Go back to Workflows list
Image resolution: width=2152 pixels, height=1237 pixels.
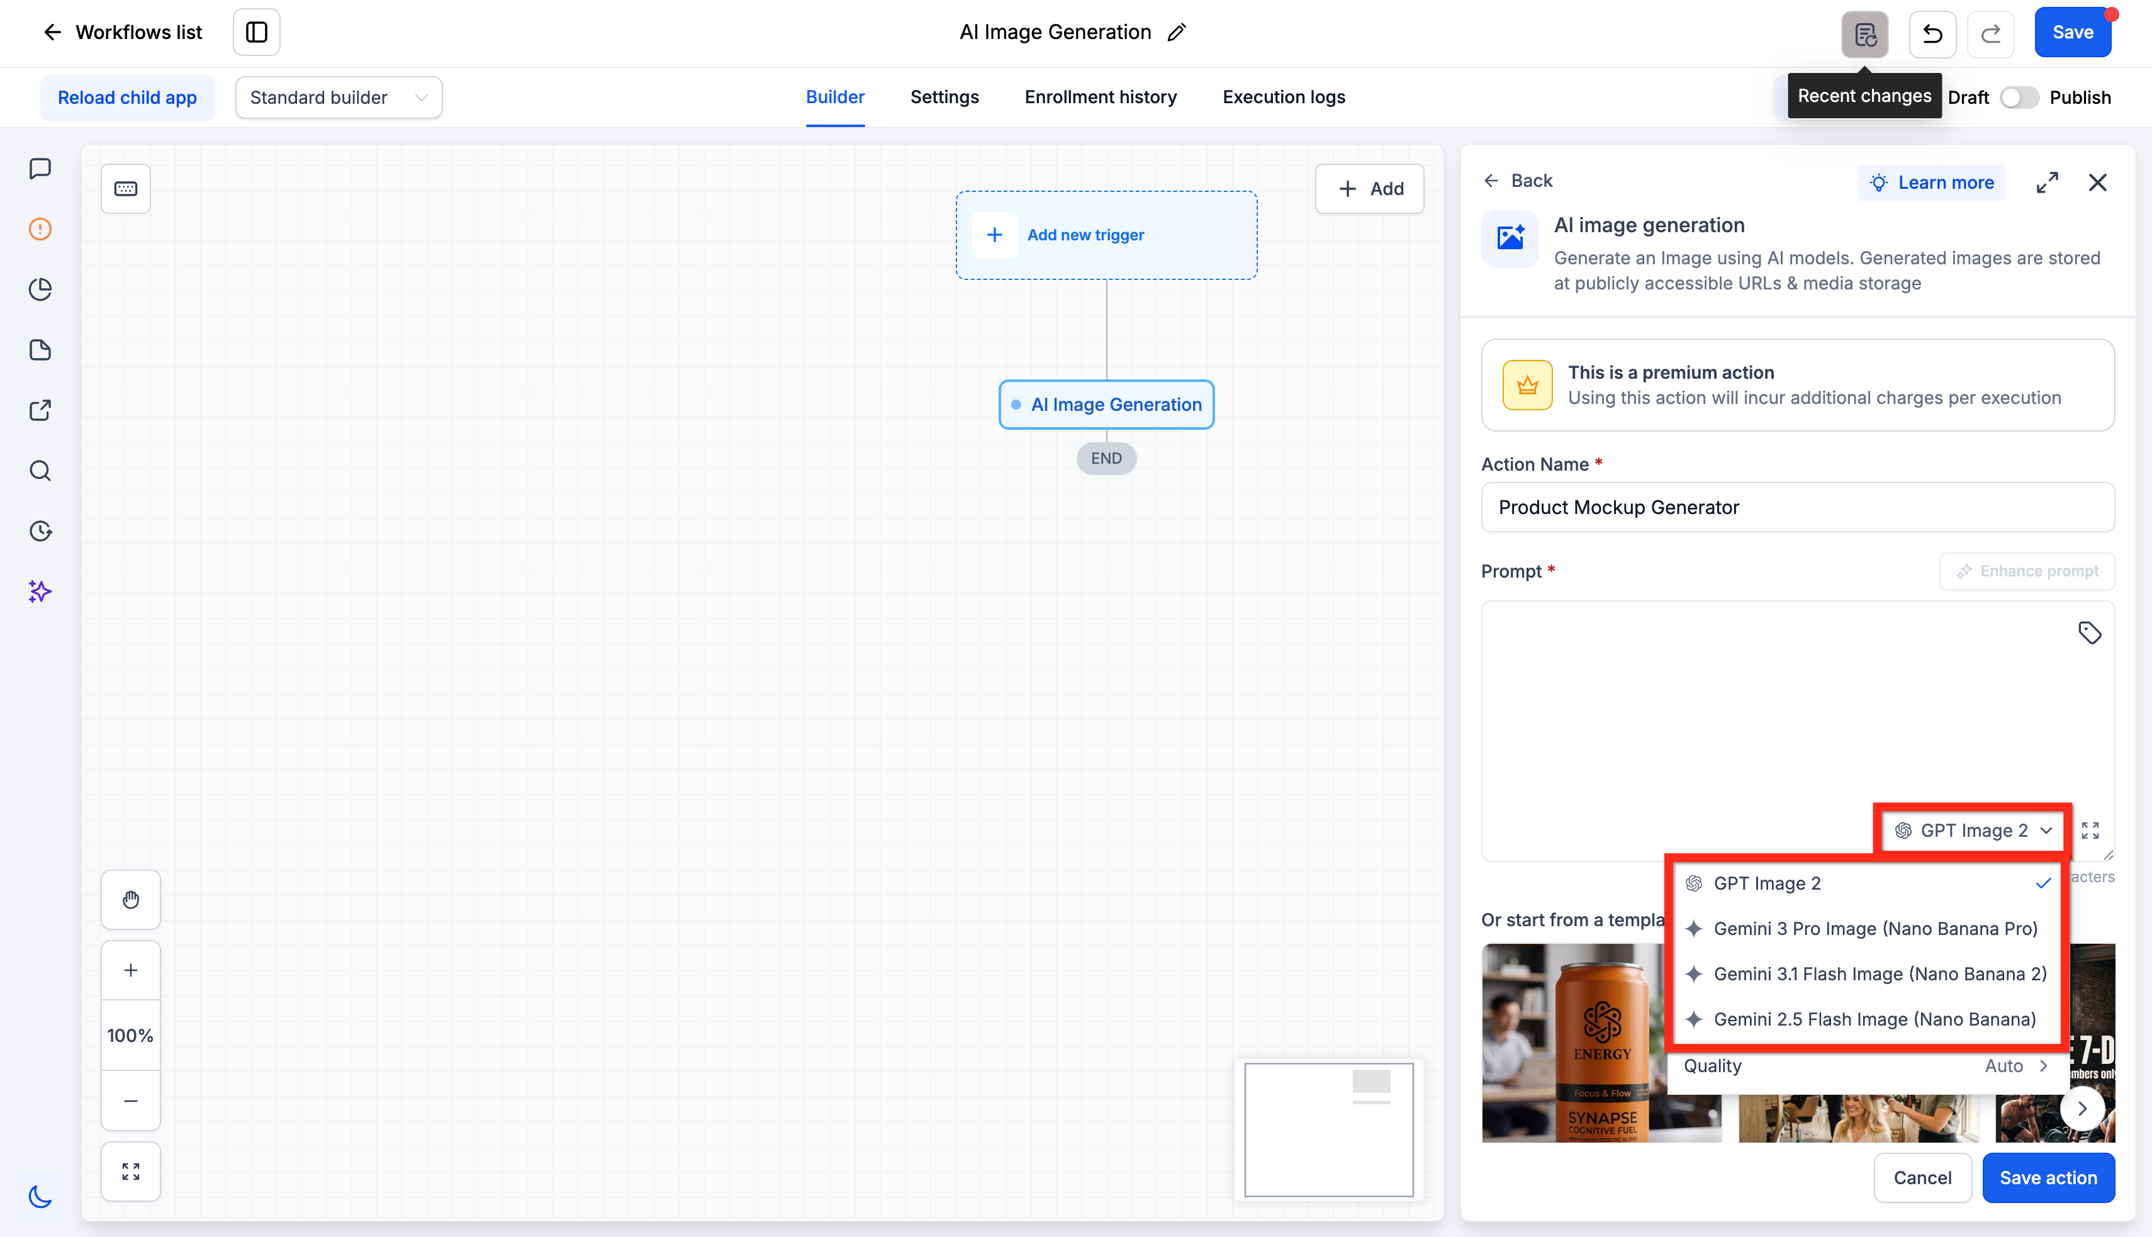[122, 32]
